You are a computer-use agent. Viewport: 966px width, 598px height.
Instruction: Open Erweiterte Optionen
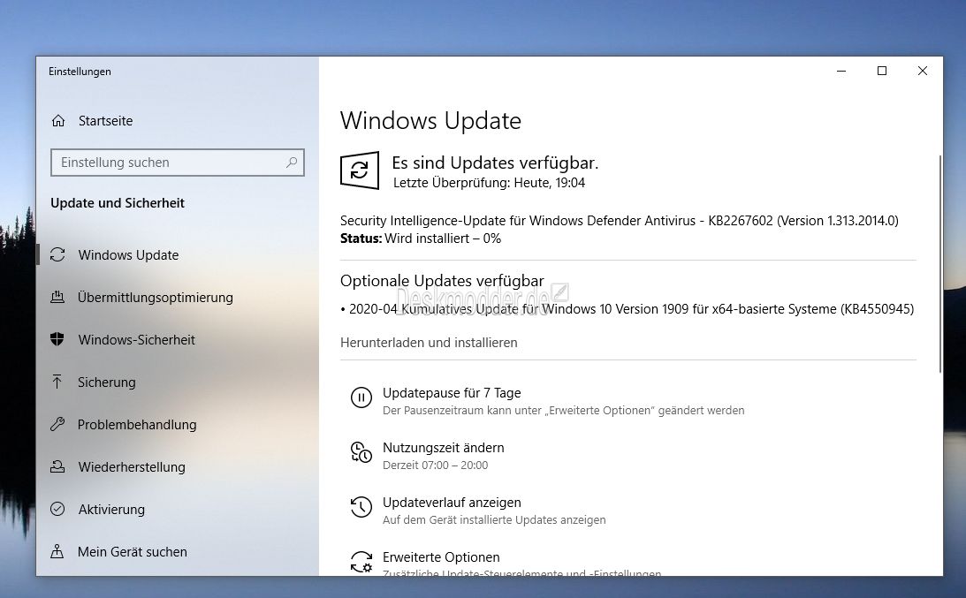[441, 557]
